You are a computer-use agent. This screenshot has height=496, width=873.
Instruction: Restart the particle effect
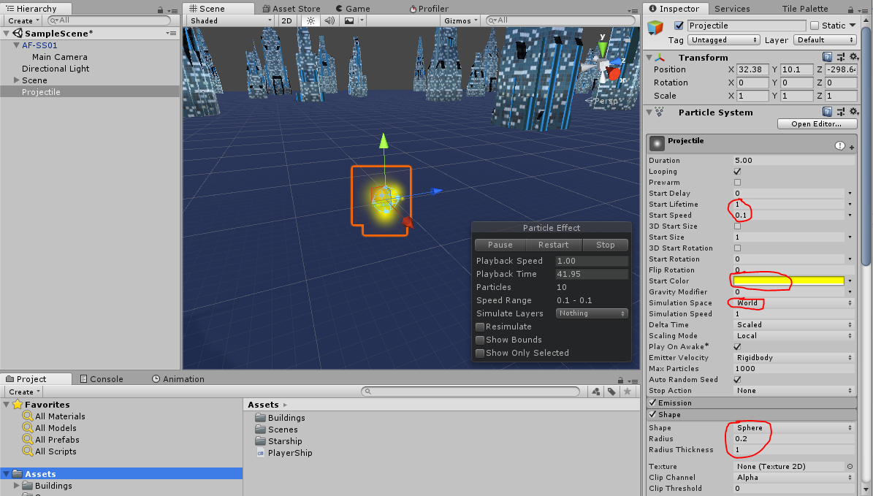click(554, 245)
